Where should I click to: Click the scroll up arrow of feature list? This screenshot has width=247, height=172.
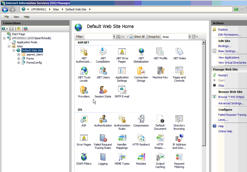(204, 42)
